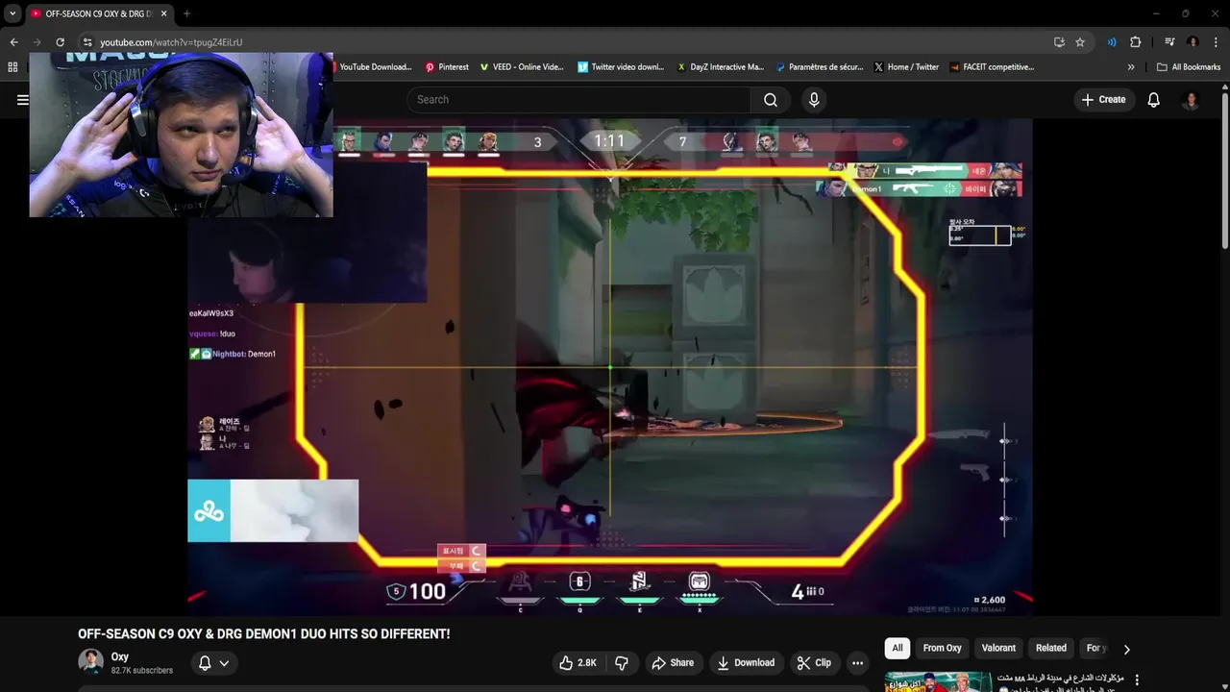The image size is (1230, 692).
Task: Open the Oxy channel name link
Action: (x=119, y=656)
